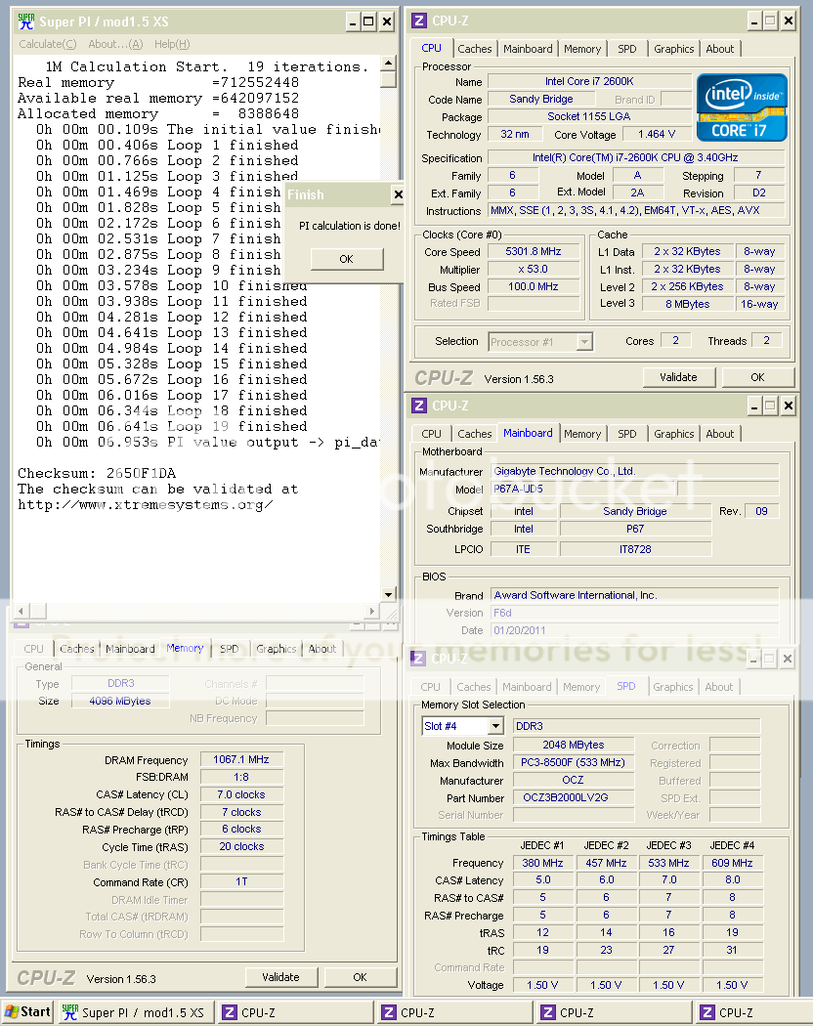Select CPU tab in SPD CPU-Z window
Viewport: 813px width, 1026px height.
(430, 687)
